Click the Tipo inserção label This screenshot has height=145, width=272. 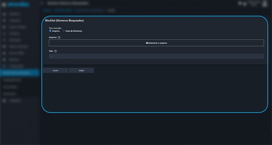pos(55,28)
